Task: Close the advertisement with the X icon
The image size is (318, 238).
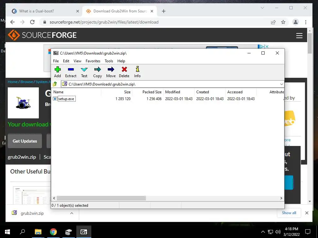Action: (x=267, y=46)
